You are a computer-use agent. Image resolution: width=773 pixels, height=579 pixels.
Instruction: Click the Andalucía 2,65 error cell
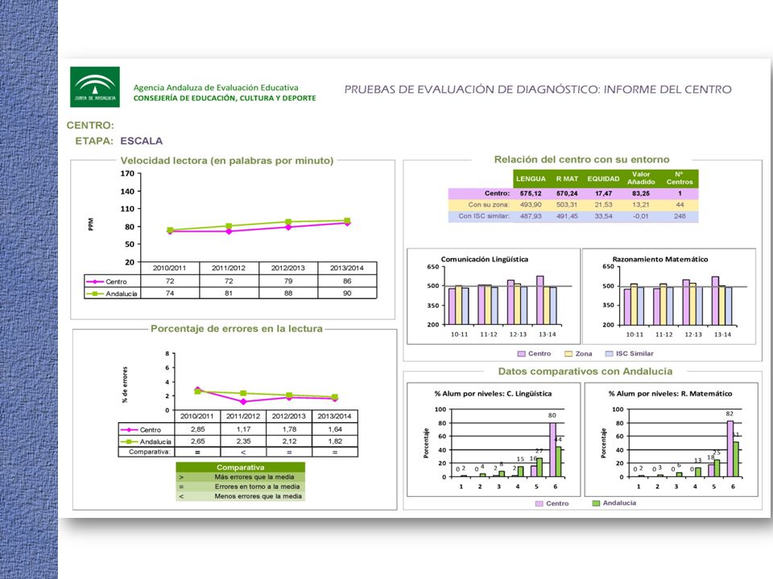[x=198, y=441]
